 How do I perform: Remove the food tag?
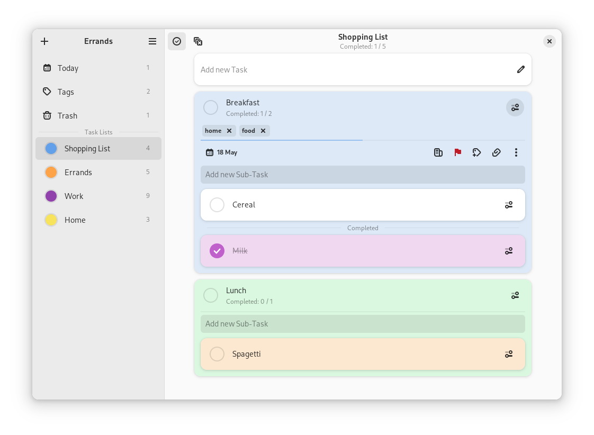pos(263,131)
